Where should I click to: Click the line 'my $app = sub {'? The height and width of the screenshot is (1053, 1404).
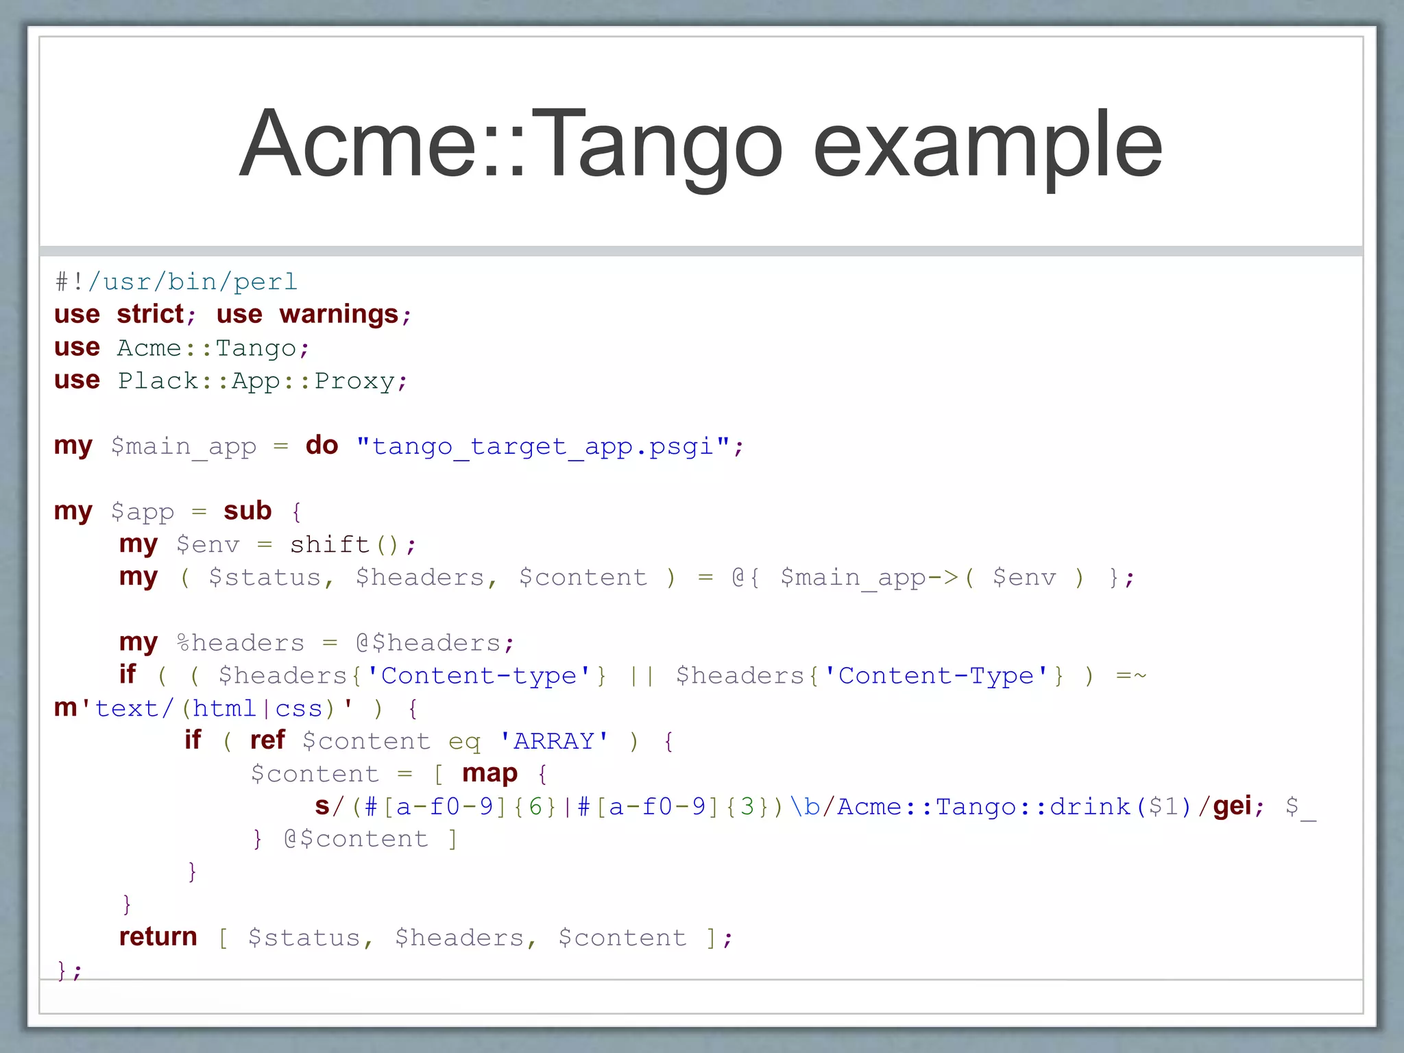coord(178,511)
